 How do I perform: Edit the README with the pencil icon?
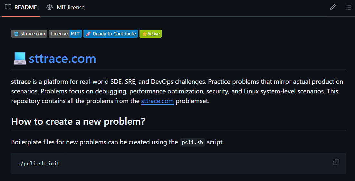(x=332, y=7)
